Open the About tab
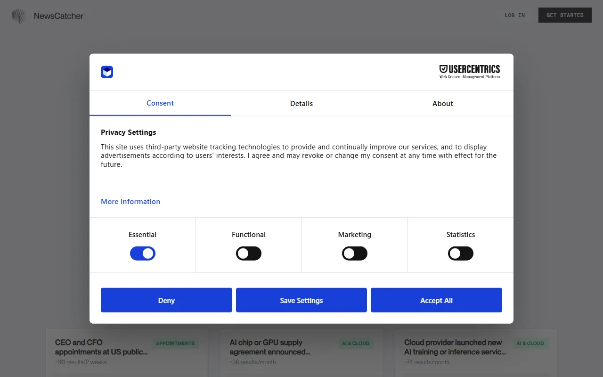The height and width of the screenshot is (377, 603). point(443,103)
